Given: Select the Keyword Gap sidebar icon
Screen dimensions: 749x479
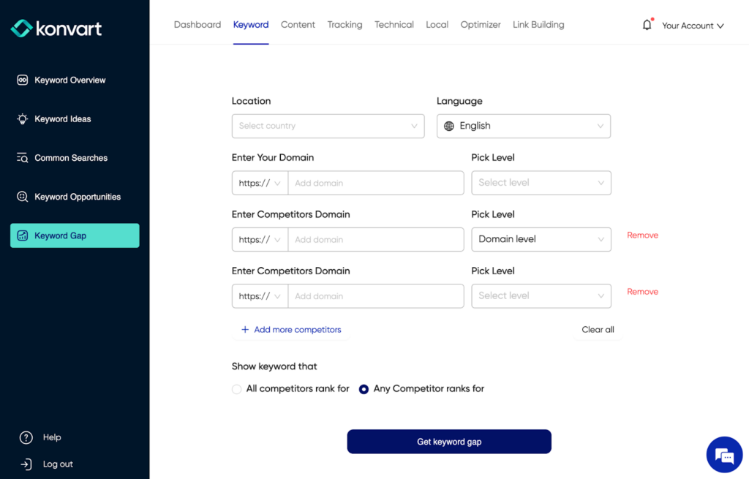Looking at the screenshot, I should 24,235.
